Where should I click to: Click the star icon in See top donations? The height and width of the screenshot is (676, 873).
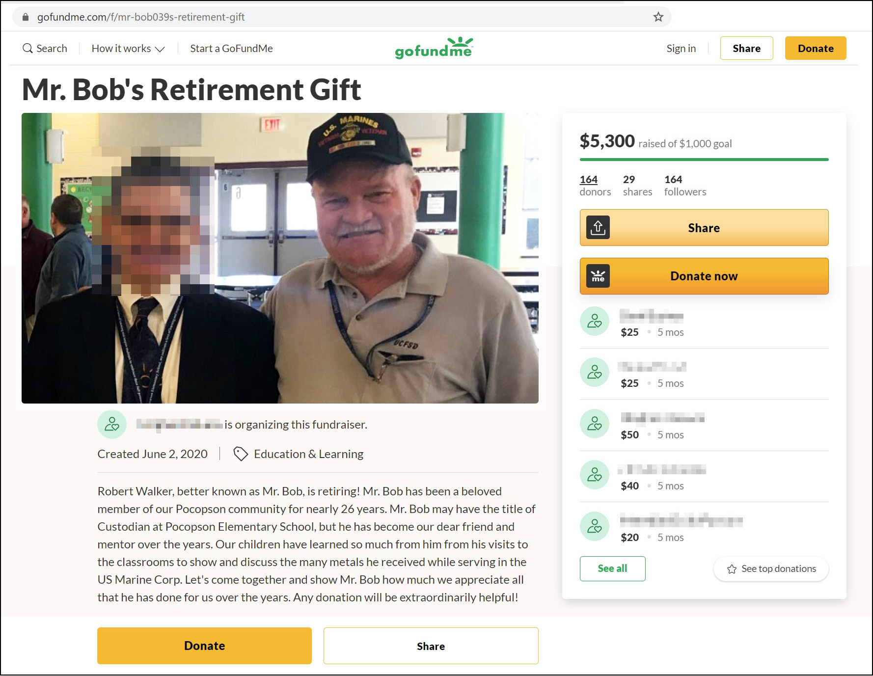coord(732,569)
